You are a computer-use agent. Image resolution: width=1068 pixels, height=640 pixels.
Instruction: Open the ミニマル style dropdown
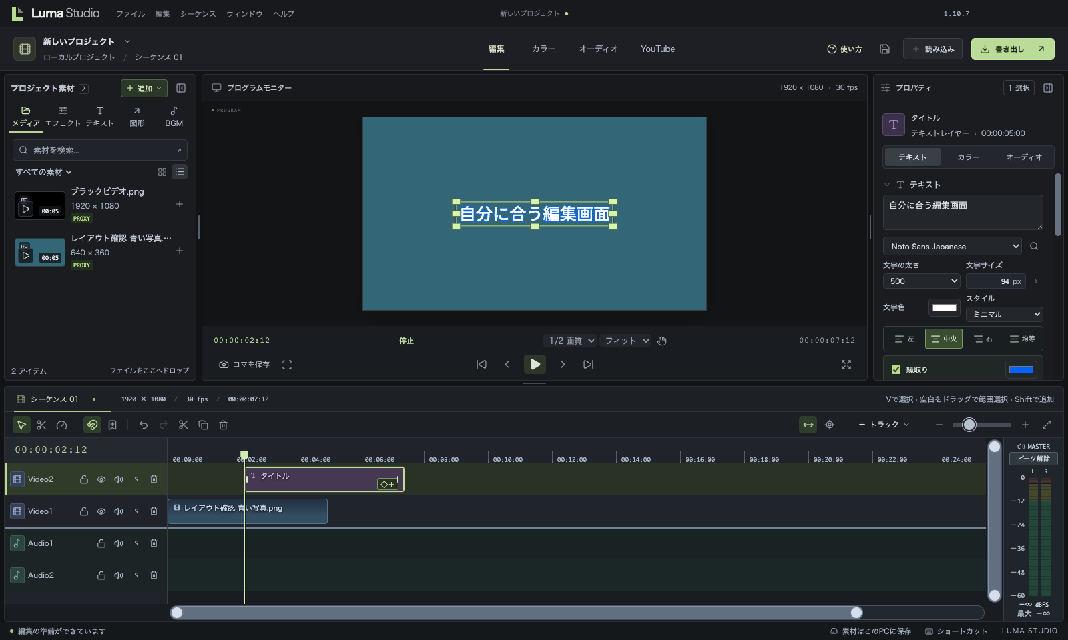[x=1005, y=314]
